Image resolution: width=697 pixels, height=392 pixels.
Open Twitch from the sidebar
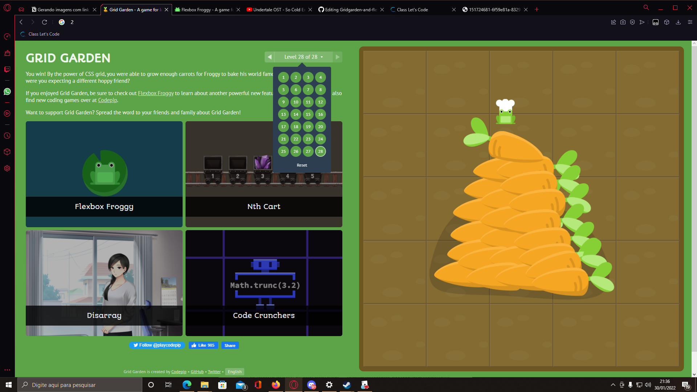7,69
